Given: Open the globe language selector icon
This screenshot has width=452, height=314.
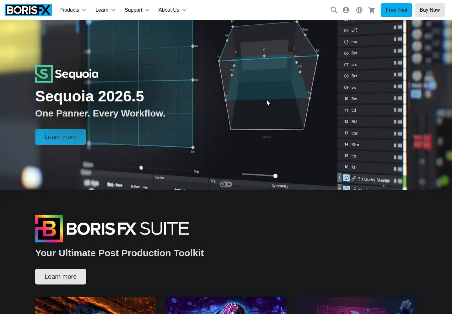Looking at the screenshot, I should pyautogui.click(x=359, y=10).
